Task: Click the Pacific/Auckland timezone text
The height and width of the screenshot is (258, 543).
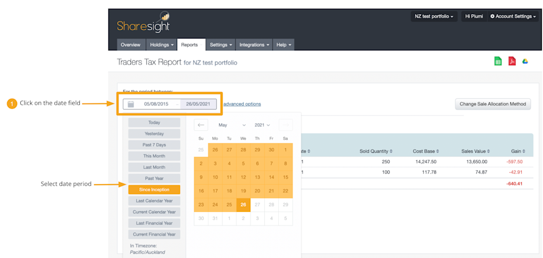Action: pos(147,252)
